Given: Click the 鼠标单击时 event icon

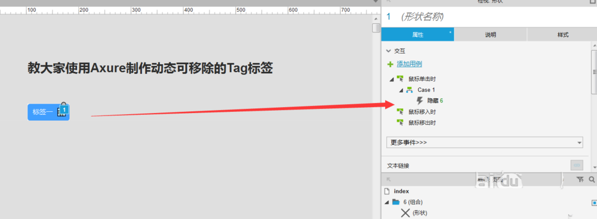Looking at the screenshot, I should [x=400, y=79].
